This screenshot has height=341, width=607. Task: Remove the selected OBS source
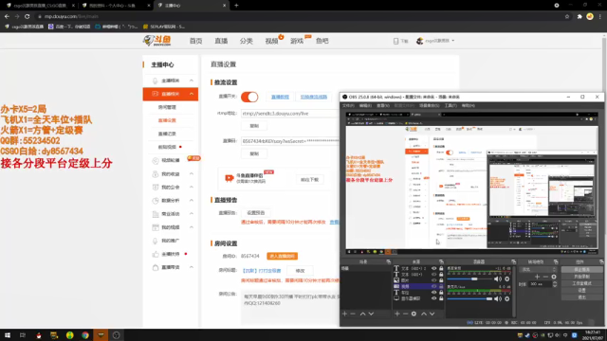click(405, 314)
